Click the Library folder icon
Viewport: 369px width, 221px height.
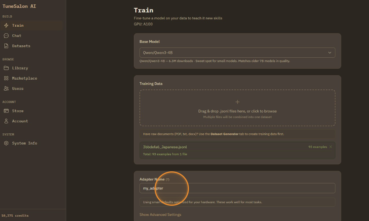[x=6, y=68]
